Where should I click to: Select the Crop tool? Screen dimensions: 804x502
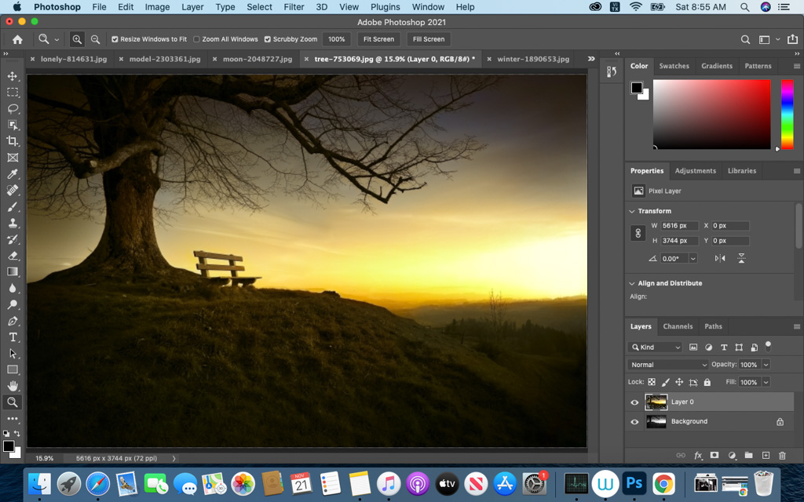coord(13,141)
